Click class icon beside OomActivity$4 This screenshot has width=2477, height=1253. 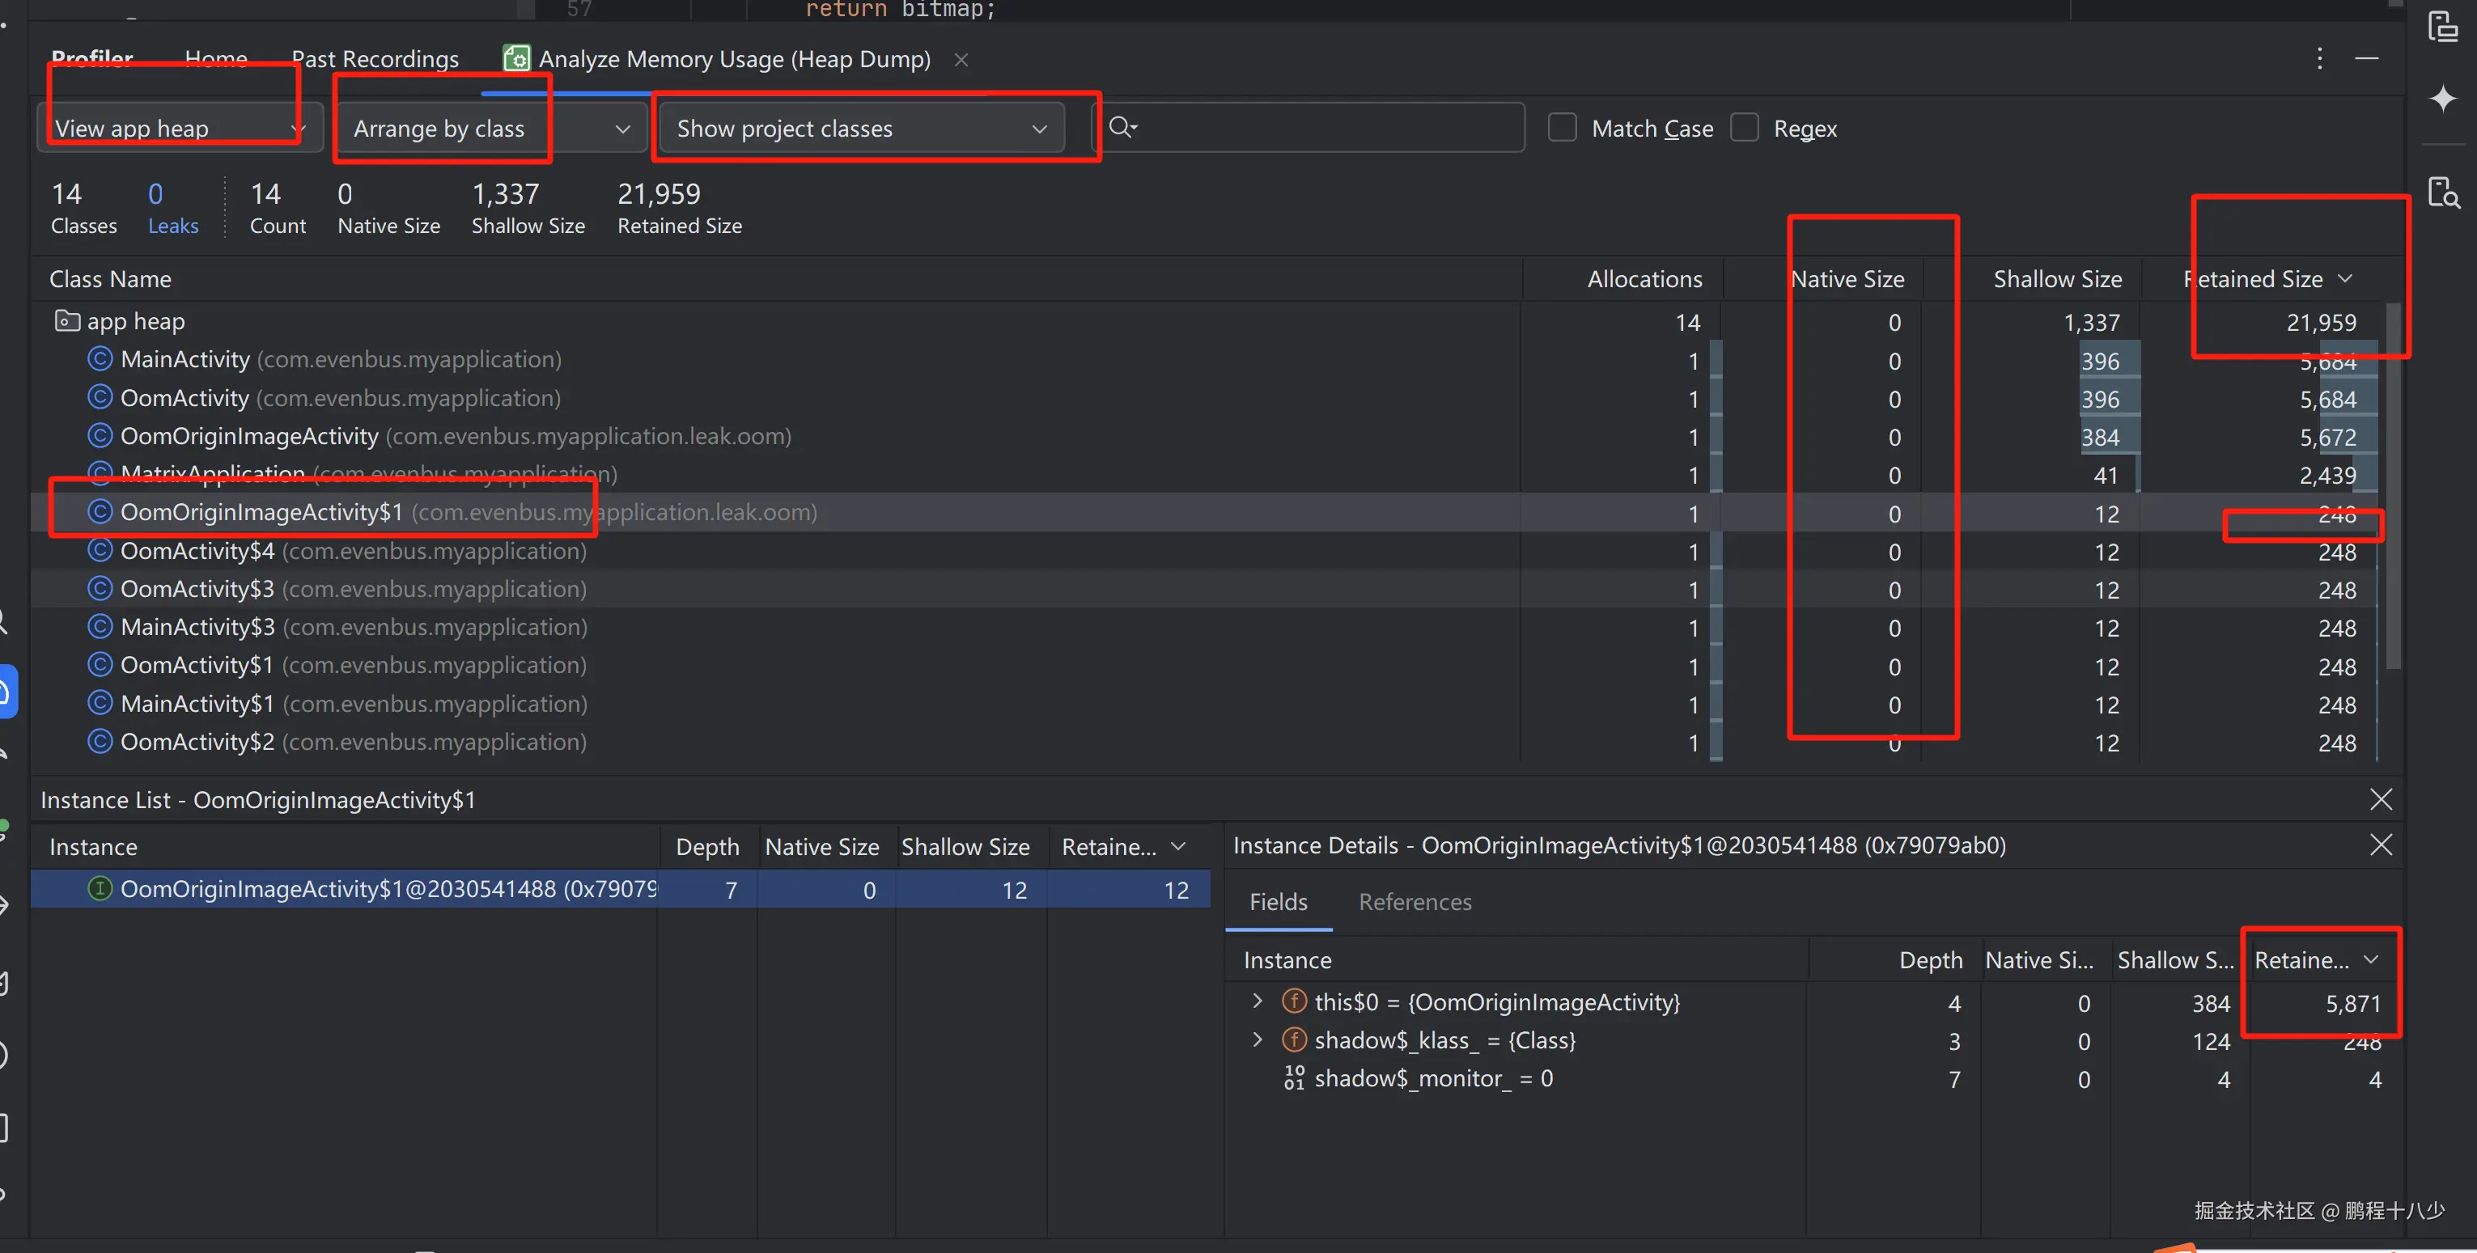[x=100, y=551]
